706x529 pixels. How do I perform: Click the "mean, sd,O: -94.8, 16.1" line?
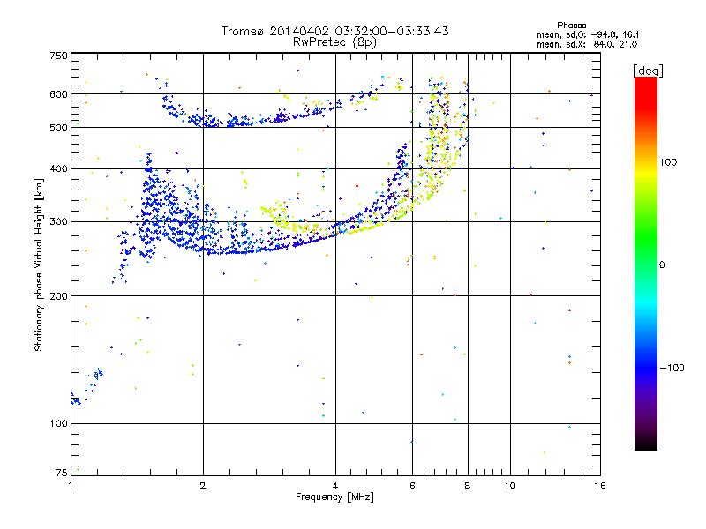point(588,34)
